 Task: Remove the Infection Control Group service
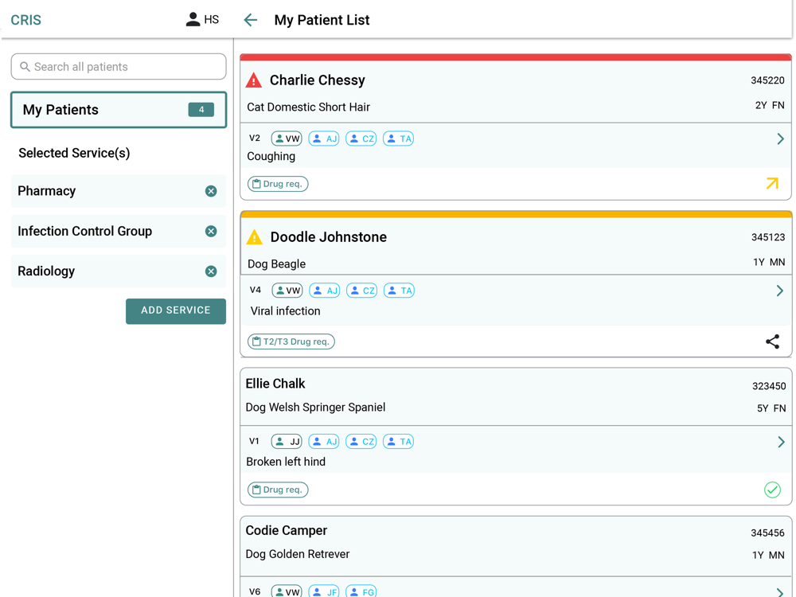click(x=211, y=231)
